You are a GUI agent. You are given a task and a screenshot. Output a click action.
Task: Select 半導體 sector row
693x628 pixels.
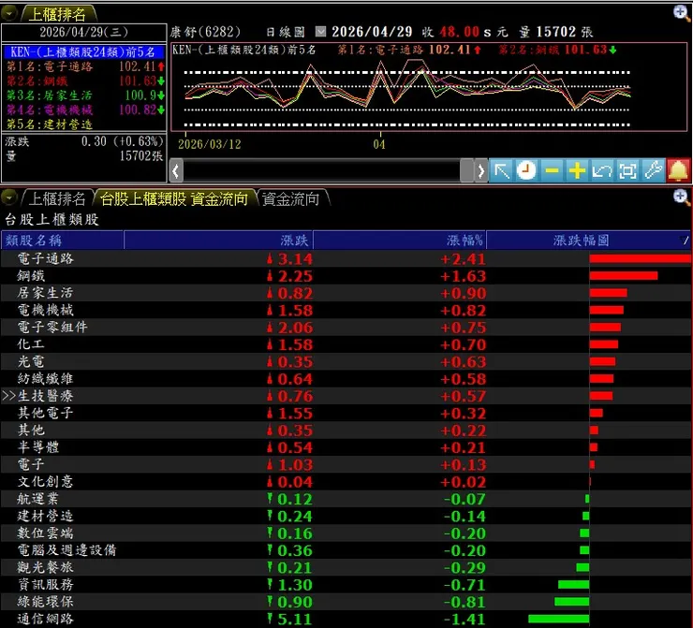click(x=346, y=447)
